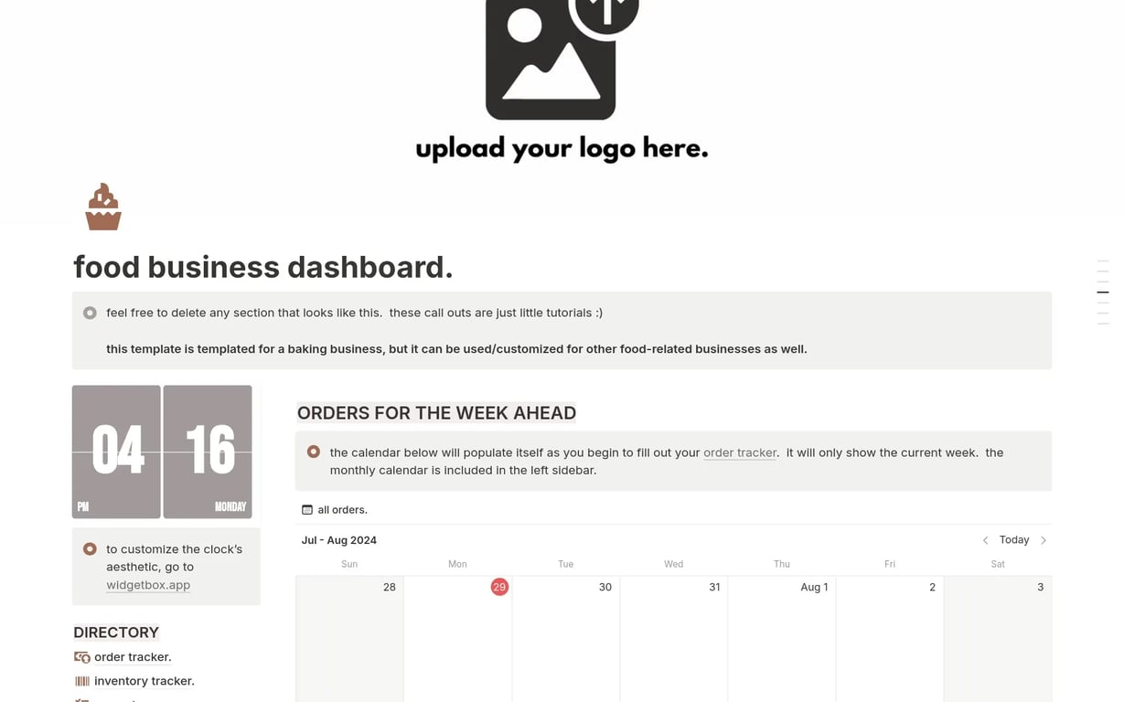Click the calendar icon beside all orders
1124x702 pixels.
(307, 510)
